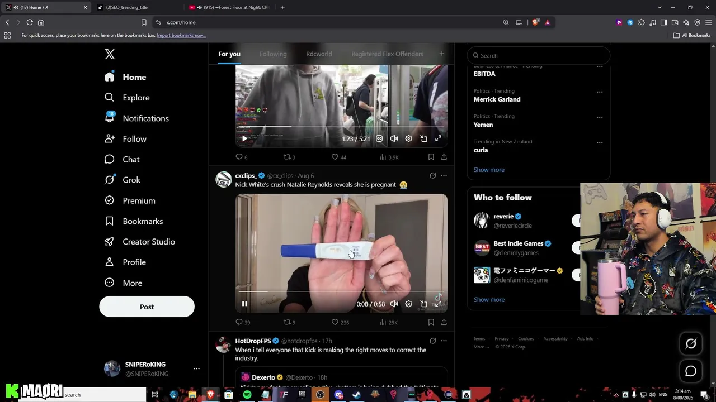The image size is (716, 402).
Task: Toggle captions on the 5:21 video
Action: click(x=379, y=138)
